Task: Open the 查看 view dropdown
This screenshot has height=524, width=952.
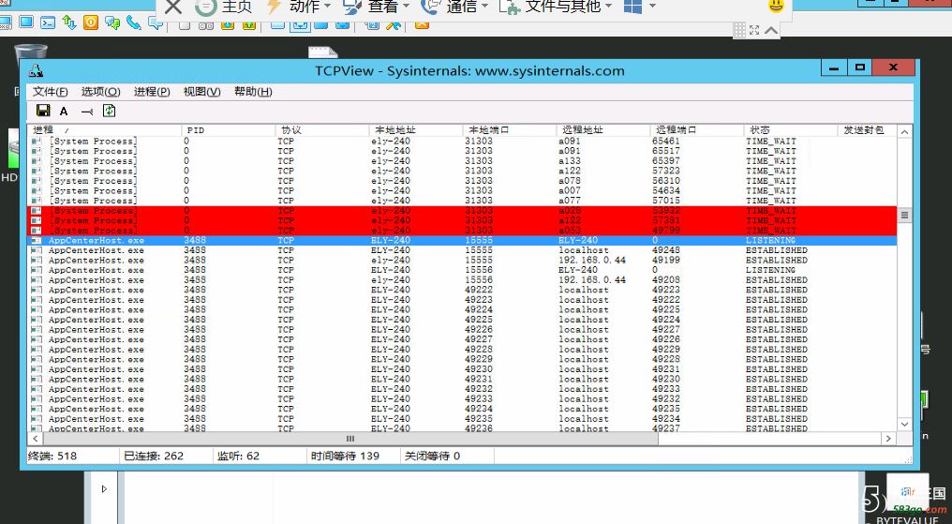Action: click(377, 7)
